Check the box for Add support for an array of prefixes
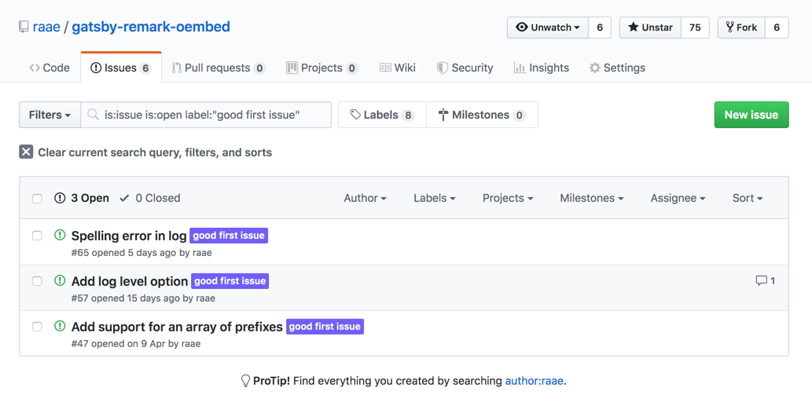 37,327
